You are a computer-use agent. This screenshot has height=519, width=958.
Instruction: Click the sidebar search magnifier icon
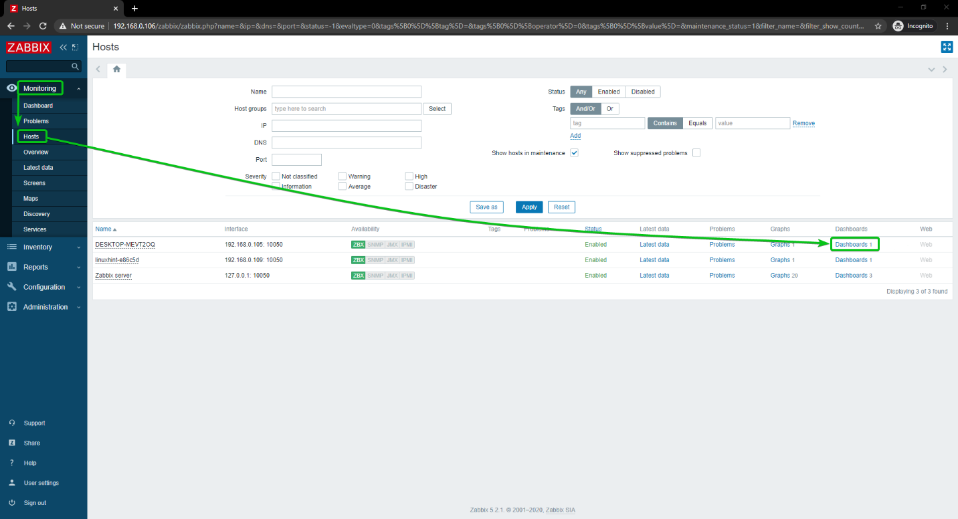coord(75,66)
